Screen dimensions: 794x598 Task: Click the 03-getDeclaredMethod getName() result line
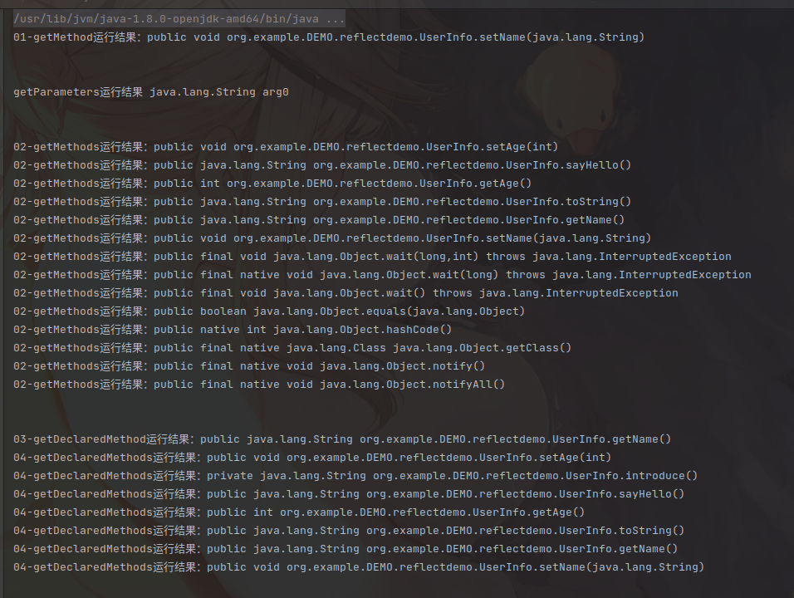pos(342,439)
